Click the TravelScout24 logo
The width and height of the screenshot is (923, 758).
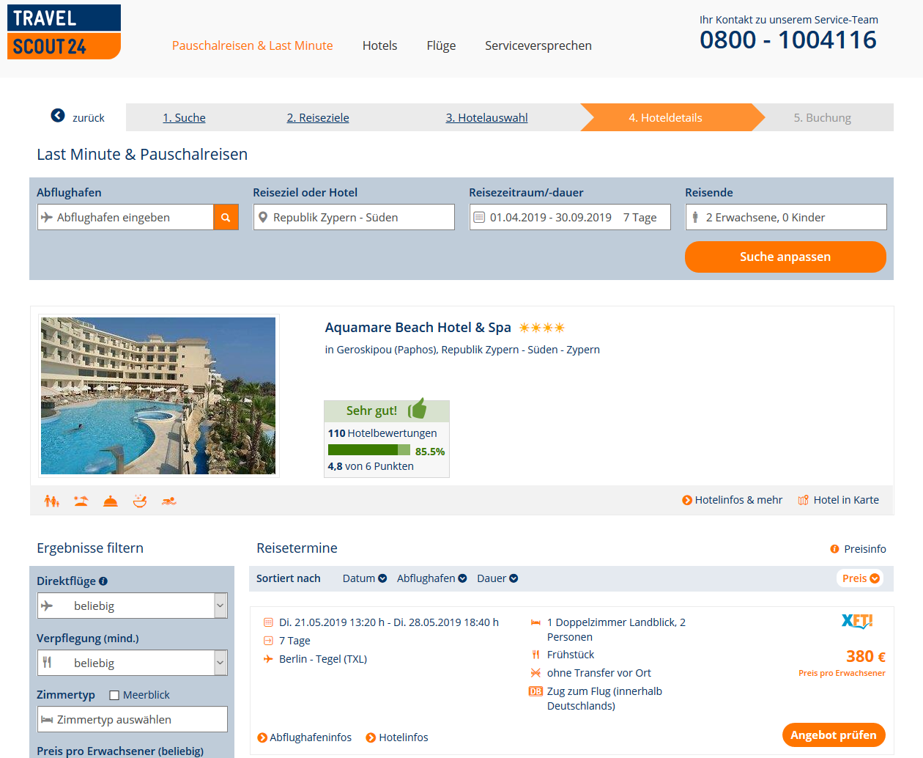64,32
